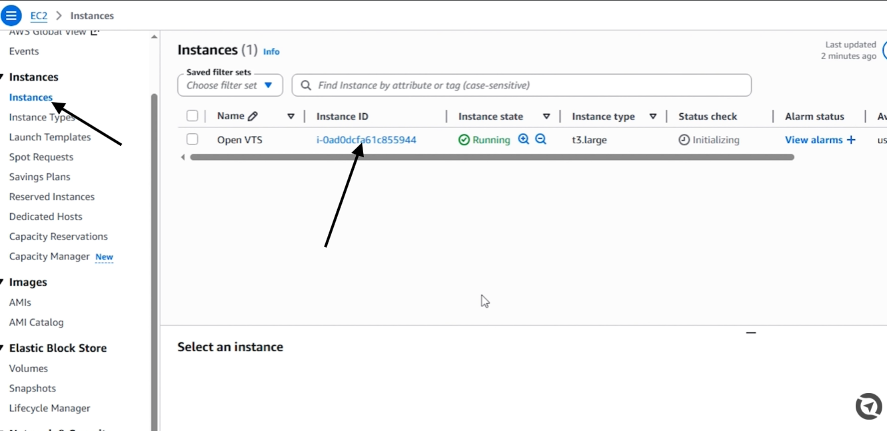
Task: Open the hamburger navigation menu icon
Action: (x=11, y=15)
